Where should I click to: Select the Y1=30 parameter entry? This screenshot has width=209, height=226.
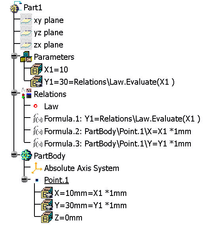[109, 82]
